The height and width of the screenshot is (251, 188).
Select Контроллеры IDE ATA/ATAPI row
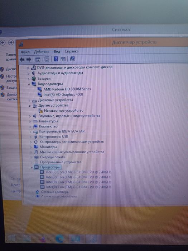coord(62,131)
